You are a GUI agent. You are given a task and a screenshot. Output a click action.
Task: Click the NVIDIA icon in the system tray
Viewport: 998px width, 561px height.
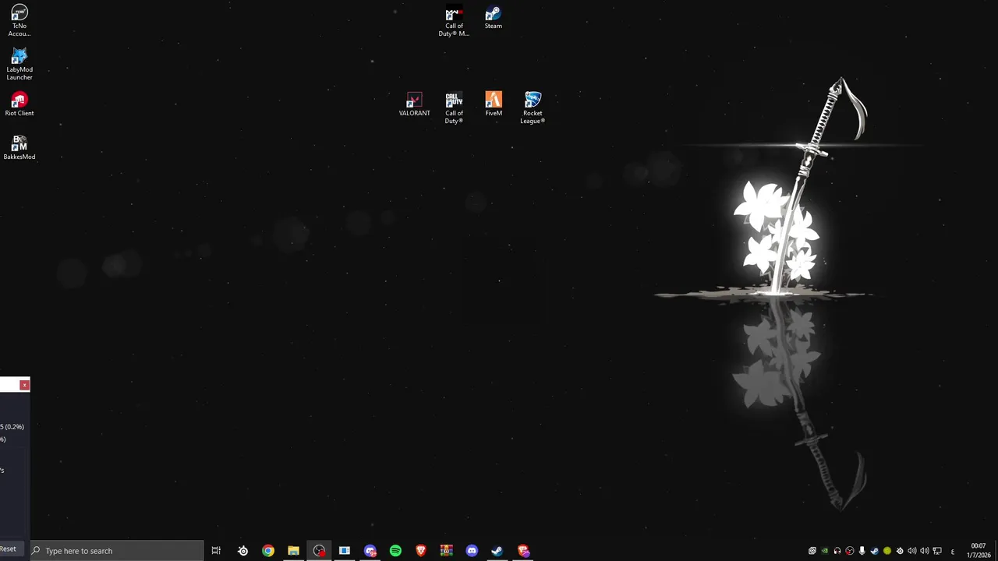[x=825, y=551]
